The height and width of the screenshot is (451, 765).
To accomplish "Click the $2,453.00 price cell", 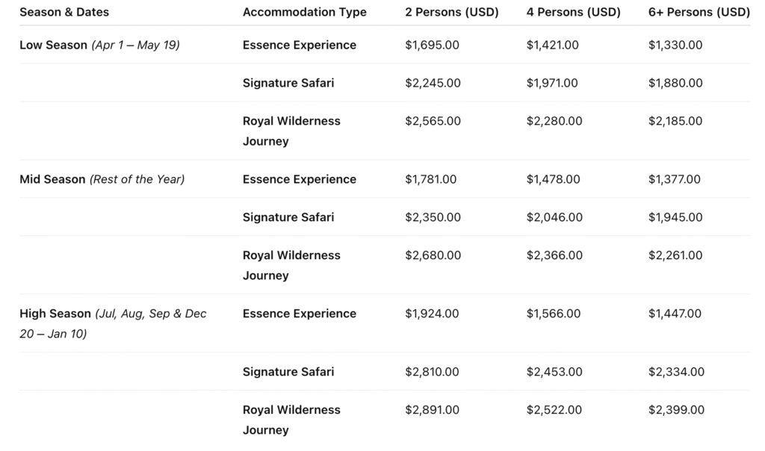I will pyautogui.click(x=554, y=372).
